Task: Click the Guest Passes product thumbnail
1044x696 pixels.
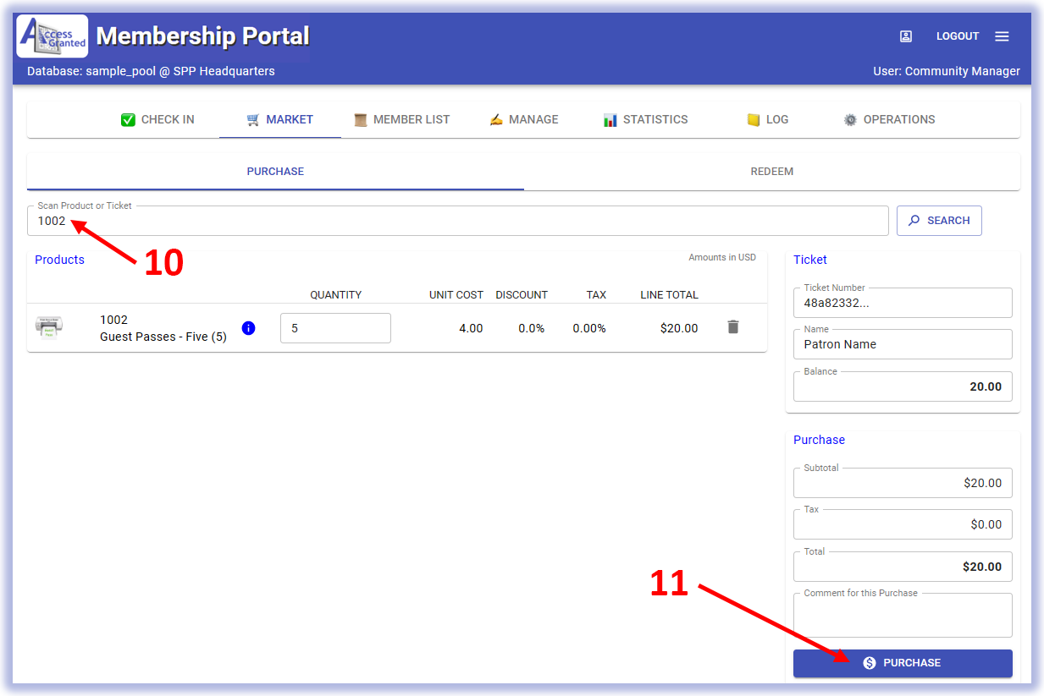Action: (x=49, y=327)
